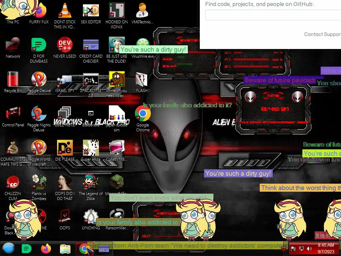Open the Builder.exe desktop icon

pos(91,119)
